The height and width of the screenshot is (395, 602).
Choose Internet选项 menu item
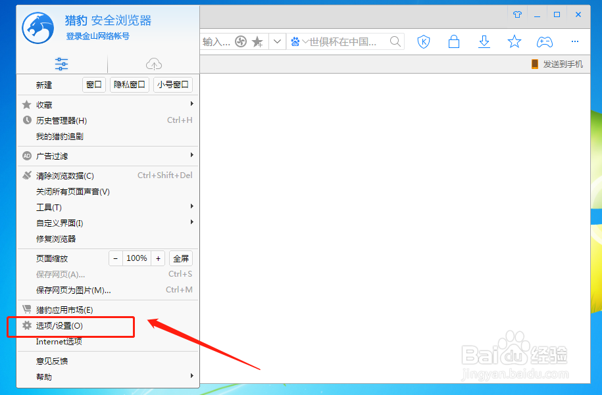click(108, 341)
